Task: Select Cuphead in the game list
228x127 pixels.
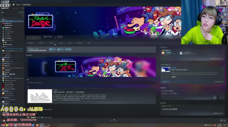Action: click(7, 72)
